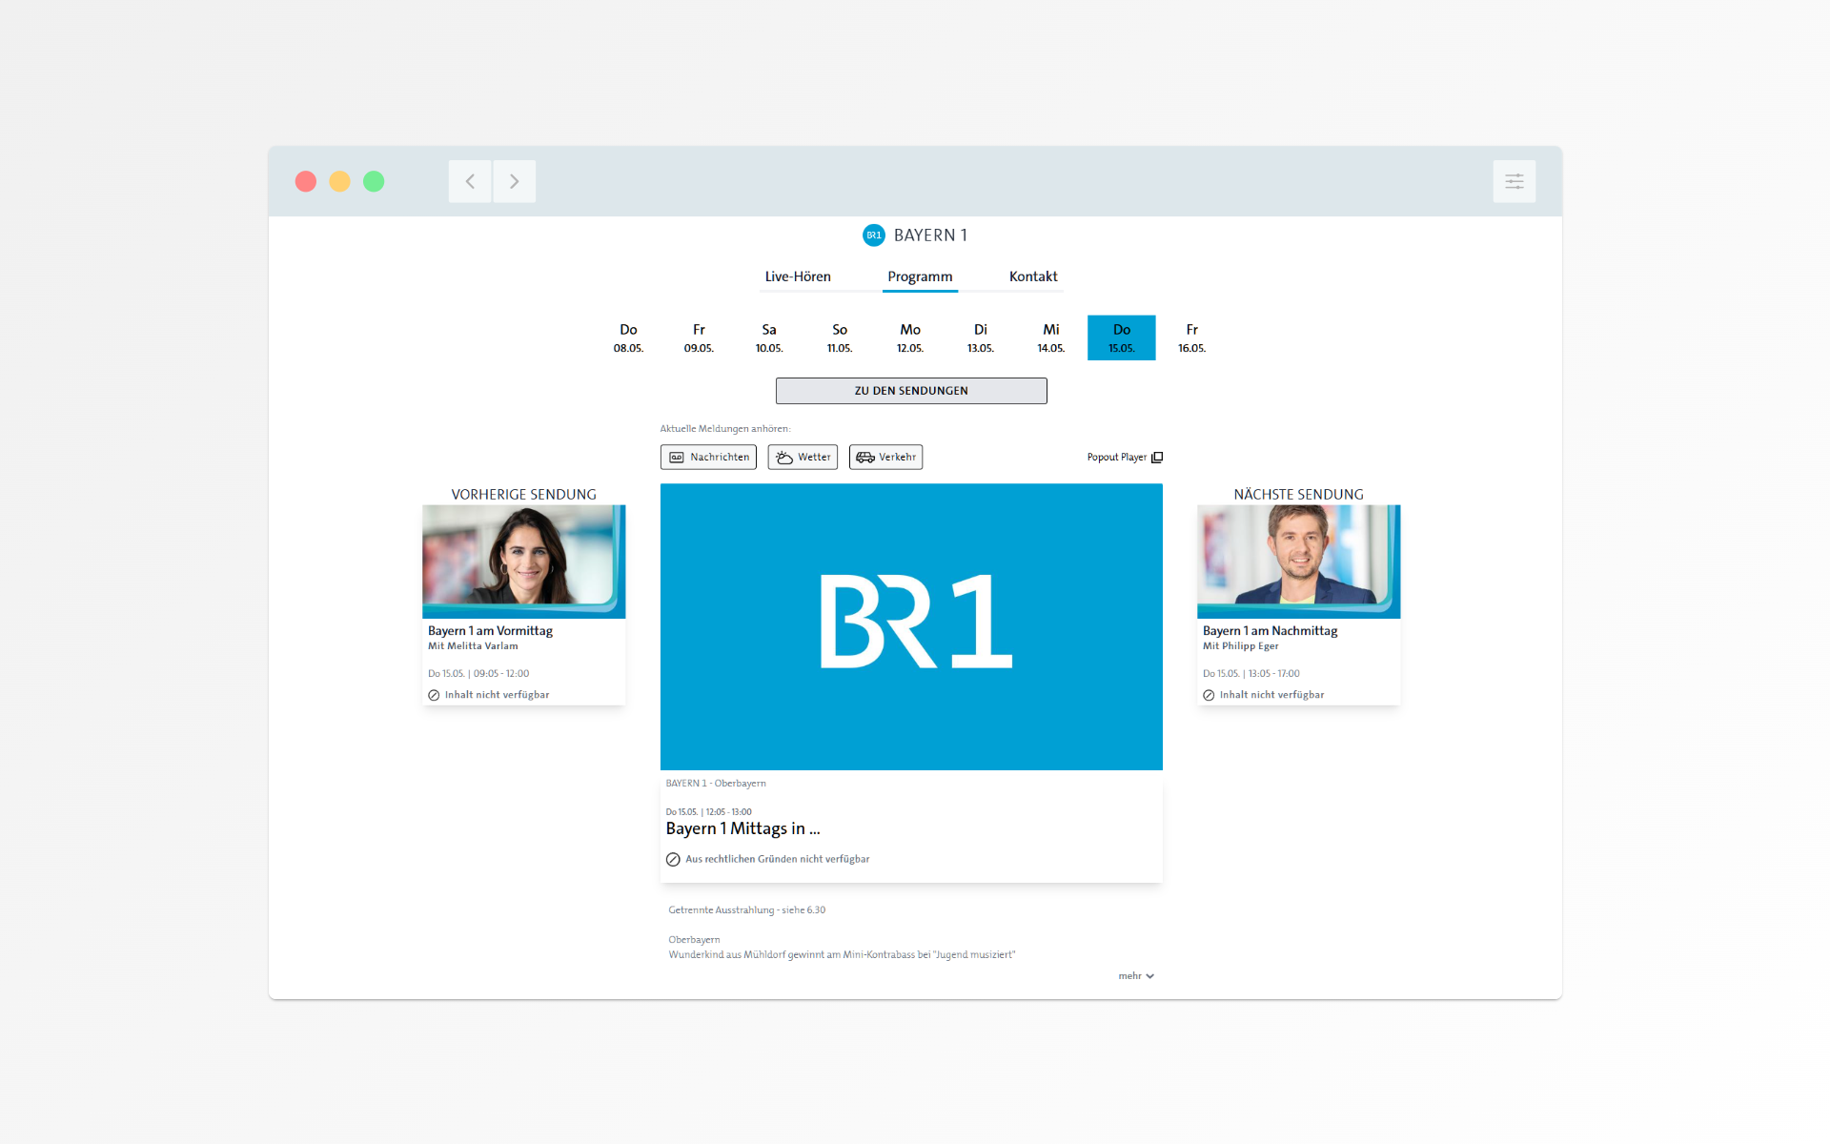
Task: Open Bayern 1 Mittags in ... title
Action: (x=742, y=829)
